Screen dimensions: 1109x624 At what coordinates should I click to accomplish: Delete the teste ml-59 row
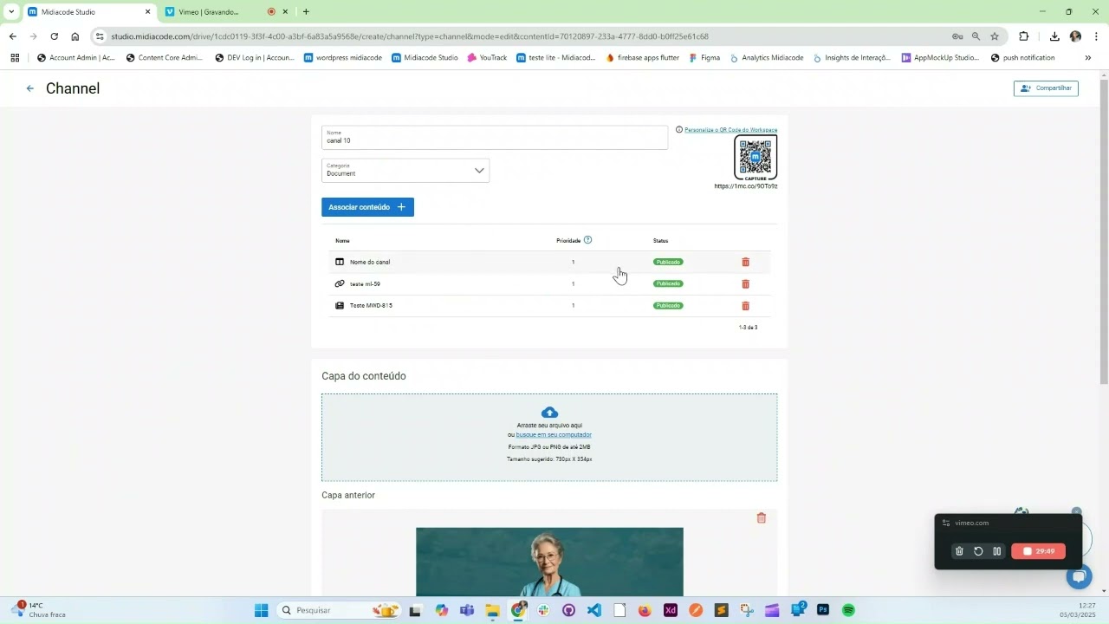coord(745,283)
